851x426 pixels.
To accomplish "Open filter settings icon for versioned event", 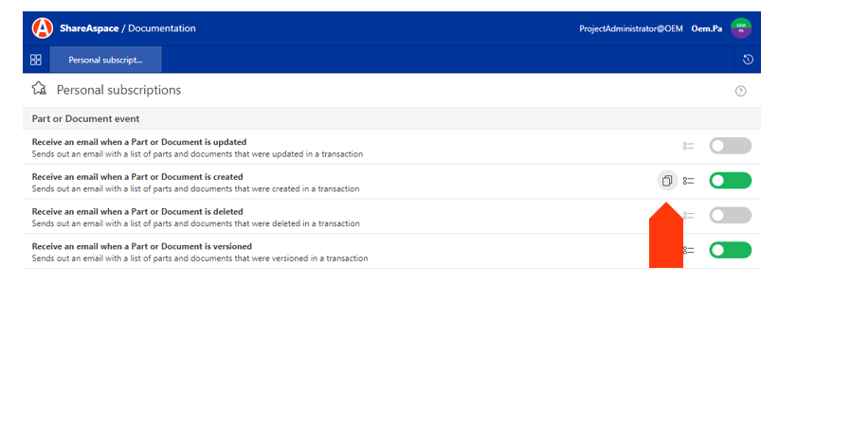I will [x=689, y=250].
